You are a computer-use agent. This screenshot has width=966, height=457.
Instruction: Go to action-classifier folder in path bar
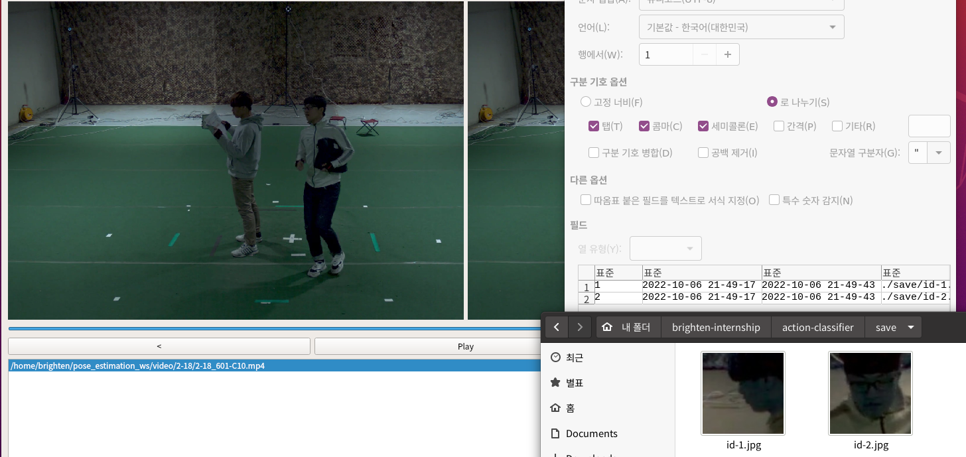click(x=817, y=327)
